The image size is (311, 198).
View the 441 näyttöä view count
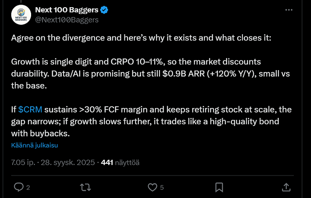pyautogui.click(x=120, y=162)
